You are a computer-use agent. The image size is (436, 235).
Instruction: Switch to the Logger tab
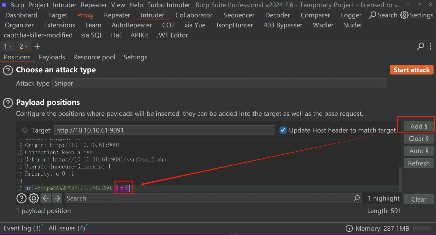[351, 15]
